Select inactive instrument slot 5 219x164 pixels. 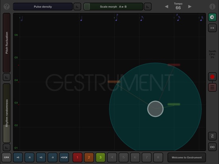click(123, 157)
